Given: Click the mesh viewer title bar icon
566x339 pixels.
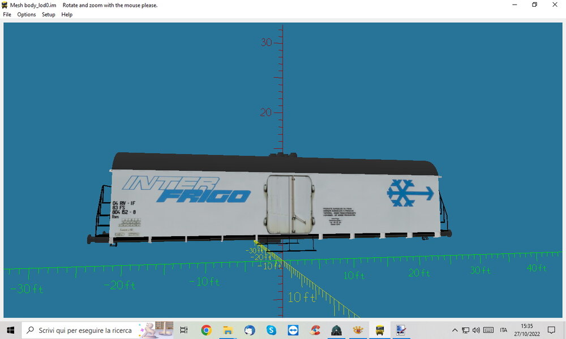Looking at the screenshot, I should 5,5.
